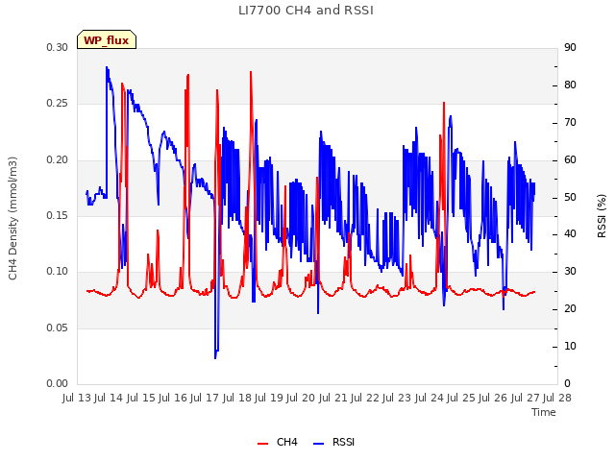Click the Jul 24 x-axis tick label

[x=430, y=398]
